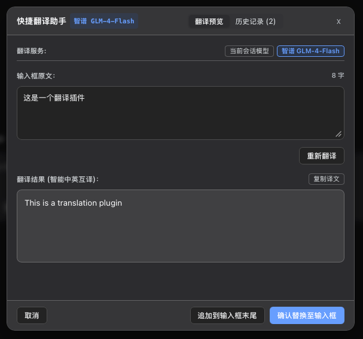363x339 pixels.
Task: Click the translation result 'This is a translation plugin'
Action: pos(74,203)
